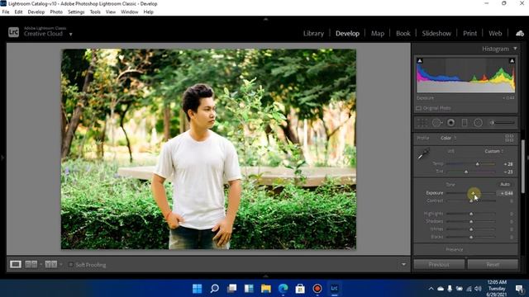Open the Settings menu
The height and width of the screenshot is (297, 529).
coord(76,12)
